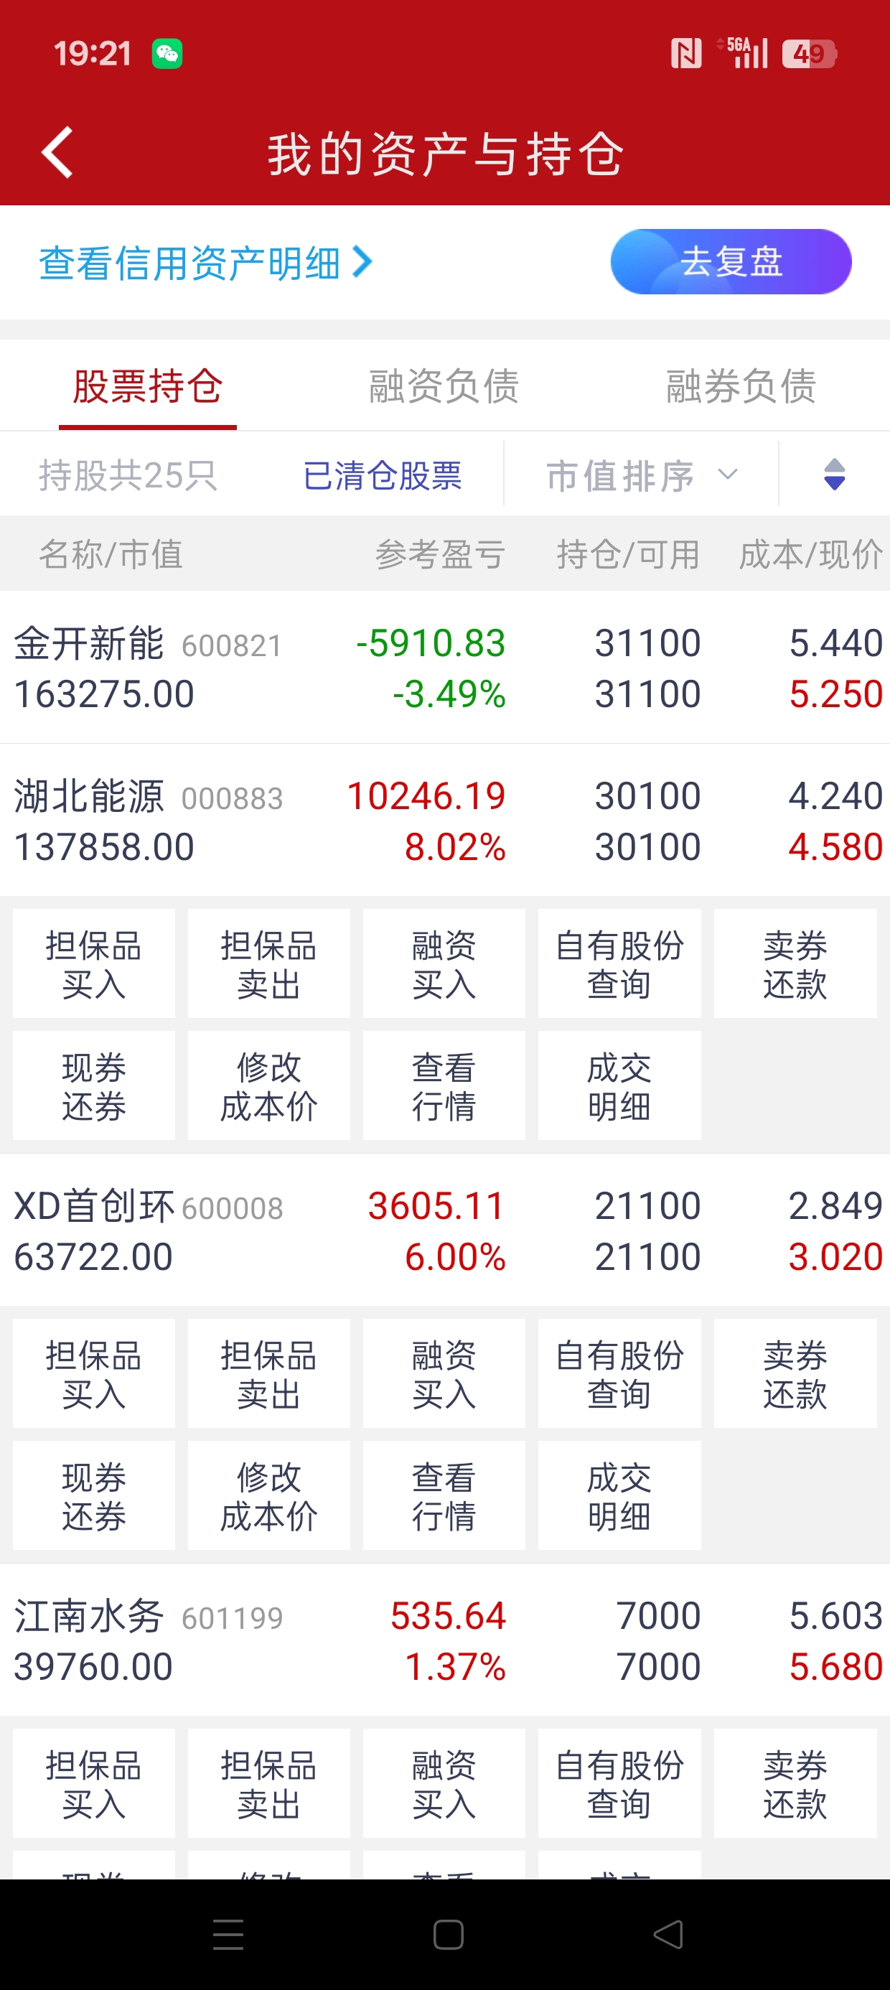
Task: Tap 担保品买入 under 湖北能源
Action: pyautogui.click(x=93, y=964)
